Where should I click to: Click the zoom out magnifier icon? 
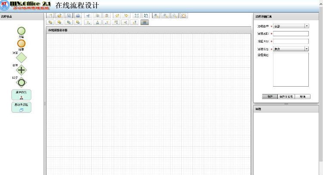point(165,16)
